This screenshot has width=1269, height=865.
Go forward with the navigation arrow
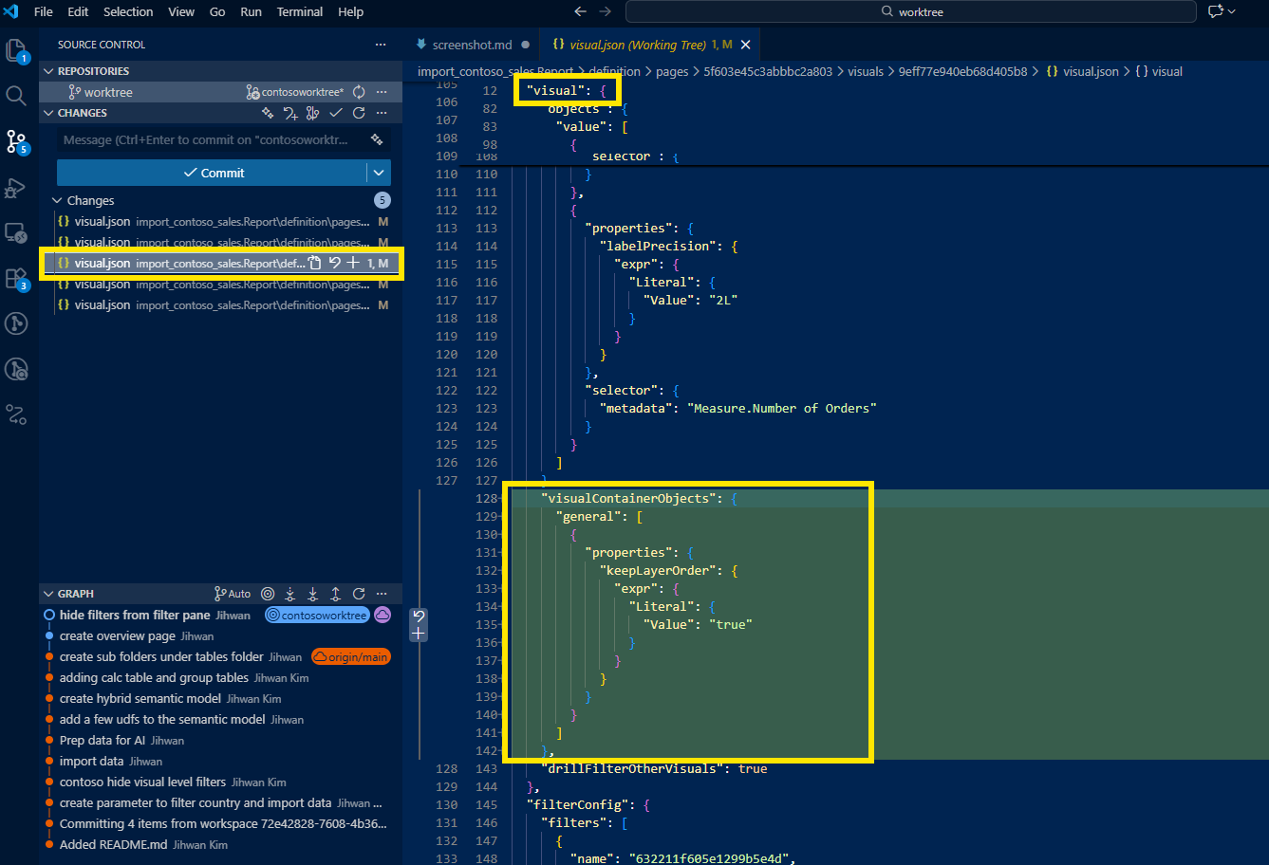coord(606,11)
